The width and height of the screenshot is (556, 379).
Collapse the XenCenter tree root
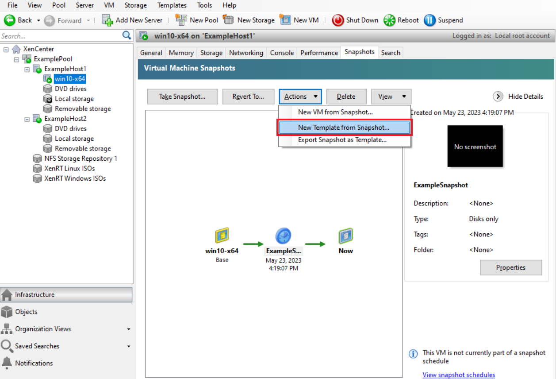click(6, 49)
